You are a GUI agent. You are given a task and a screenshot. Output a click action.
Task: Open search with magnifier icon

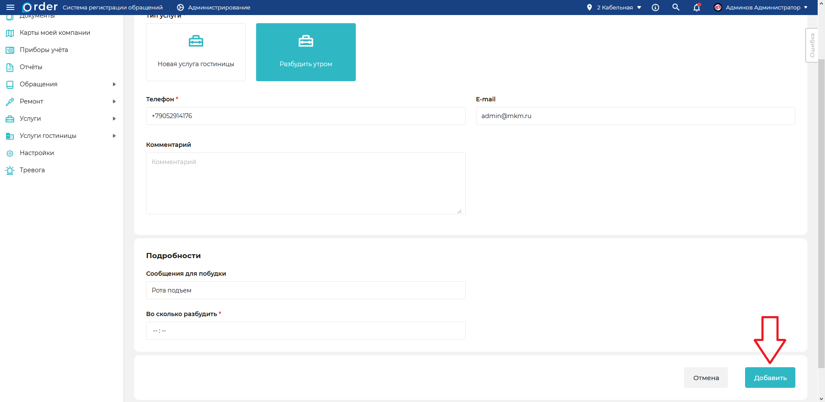click(676, 7)
